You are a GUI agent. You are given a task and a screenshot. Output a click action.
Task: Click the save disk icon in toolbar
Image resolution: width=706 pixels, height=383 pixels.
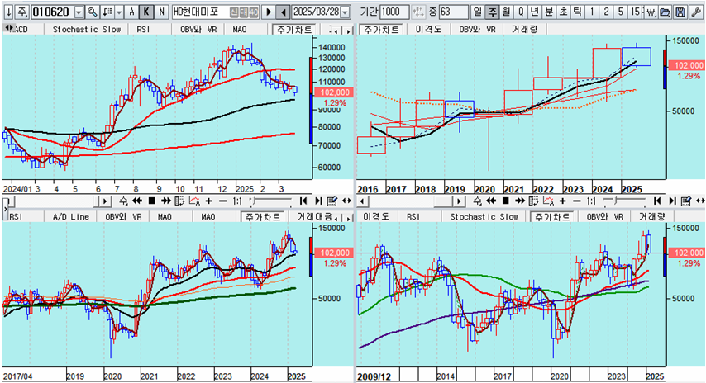tap(680, 12)
